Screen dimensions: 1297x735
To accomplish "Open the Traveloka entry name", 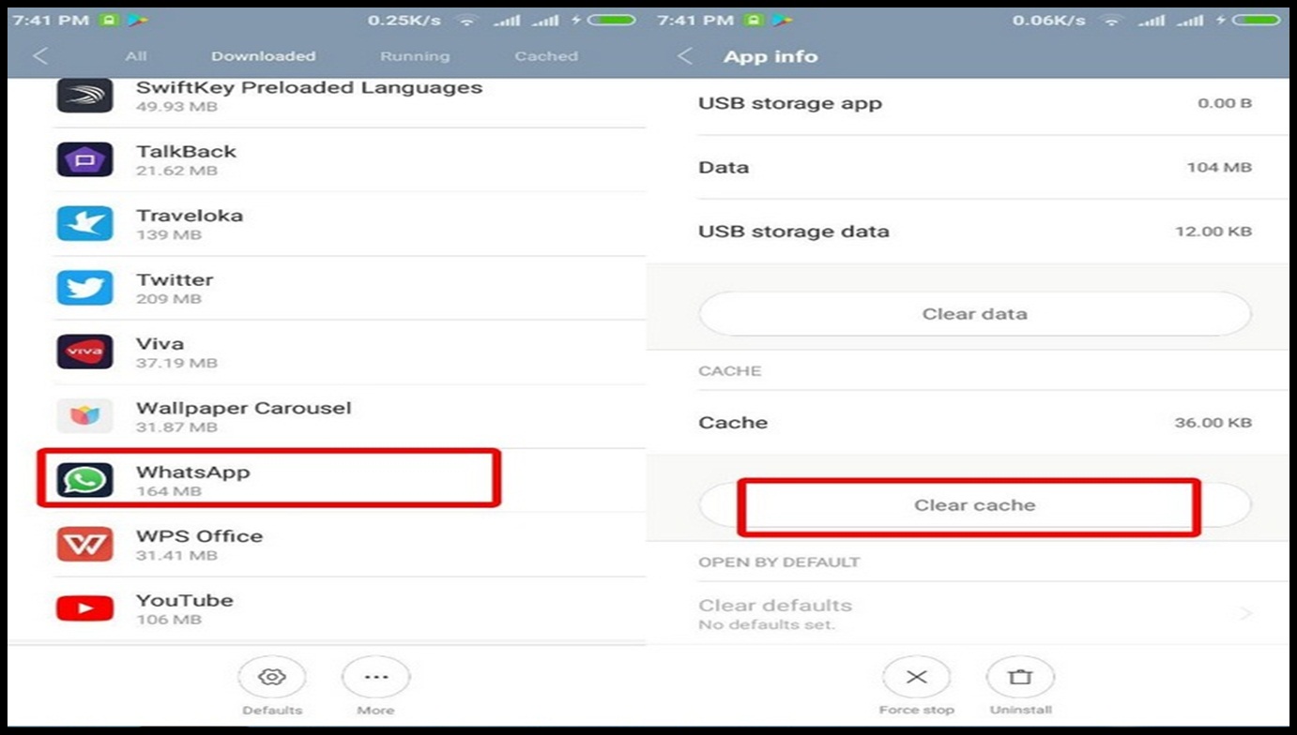I will pos(190,216).
